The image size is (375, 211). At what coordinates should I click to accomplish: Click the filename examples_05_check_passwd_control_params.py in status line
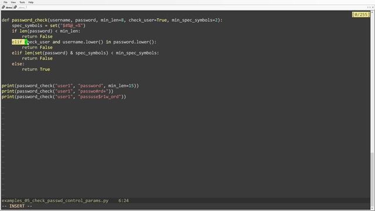(x=55, y=200)
